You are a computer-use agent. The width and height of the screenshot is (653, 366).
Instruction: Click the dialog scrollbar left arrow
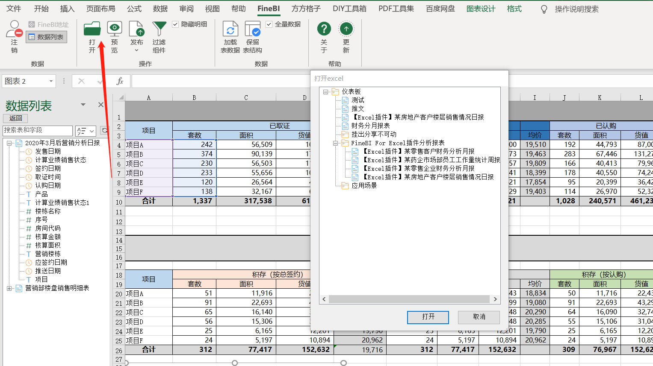pos(324,299)
